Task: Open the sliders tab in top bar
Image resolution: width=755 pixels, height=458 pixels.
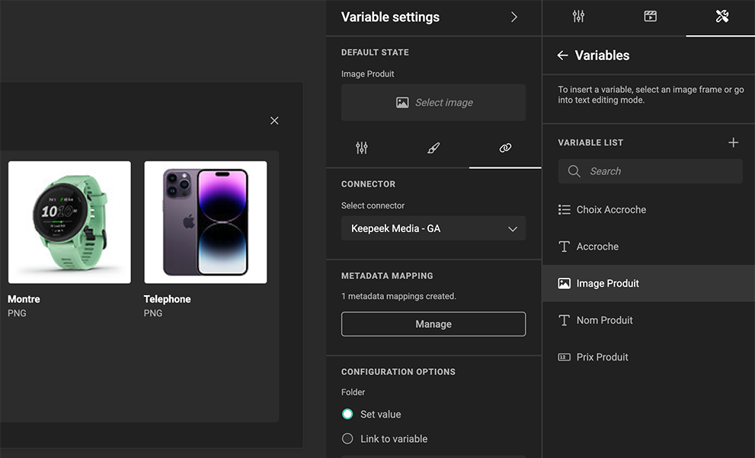Action: 578,17
